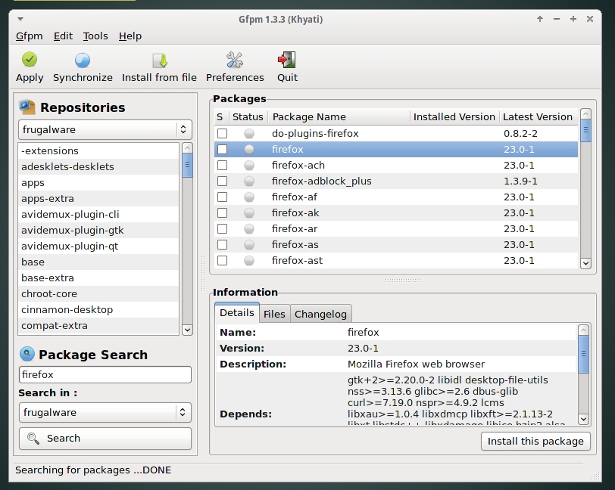Image resolution: width=615 pixels, height=490 pixels.
Task: Click status indicator of firefox-ast row
Action: (248, 260)
